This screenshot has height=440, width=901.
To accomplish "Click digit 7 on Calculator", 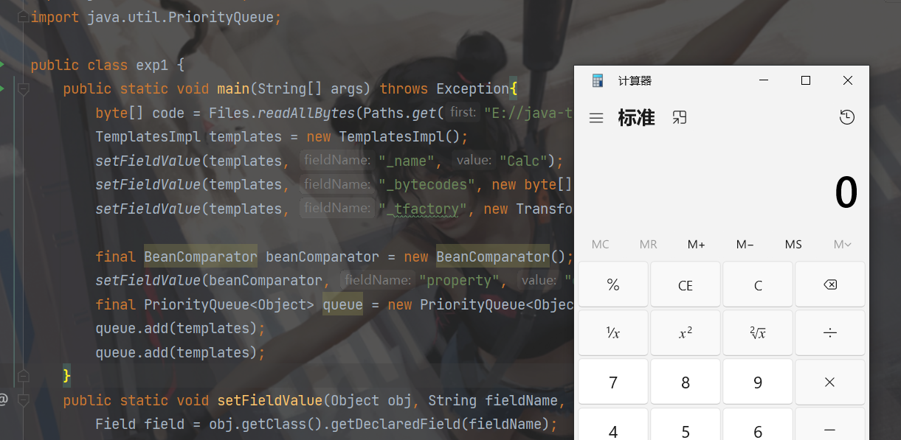I will tap(613, 382).
